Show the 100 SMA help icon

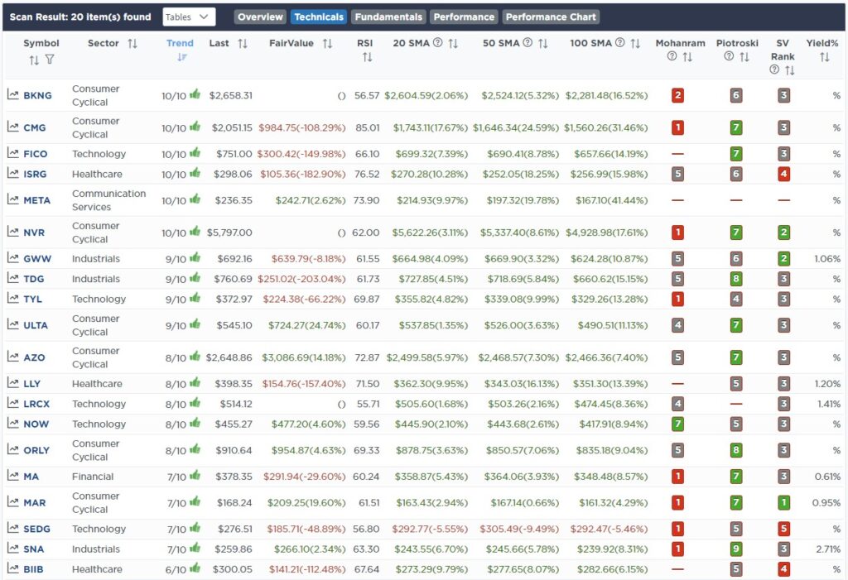tap(619, 43)
